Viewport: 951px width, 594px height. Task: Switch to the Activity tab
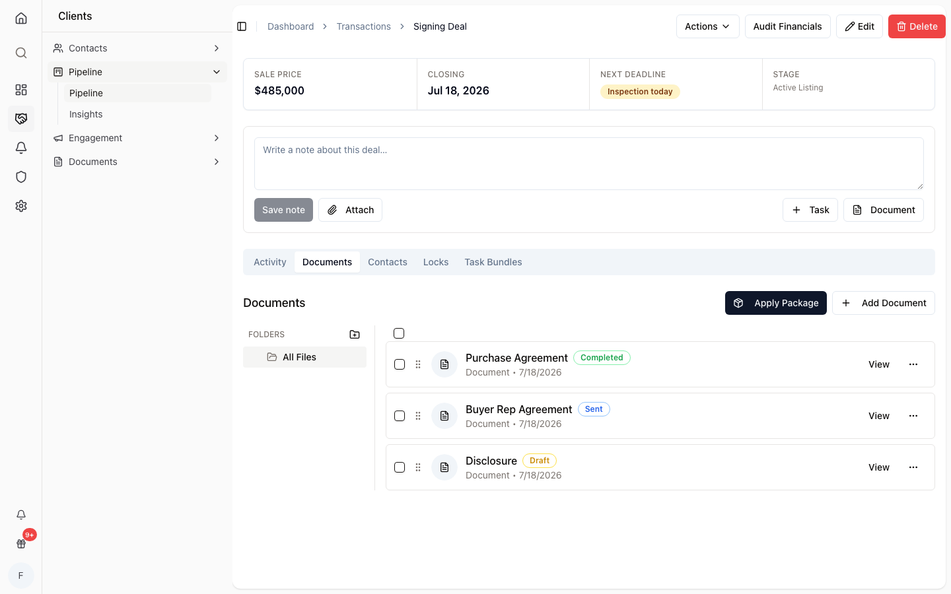pos(270,262)
